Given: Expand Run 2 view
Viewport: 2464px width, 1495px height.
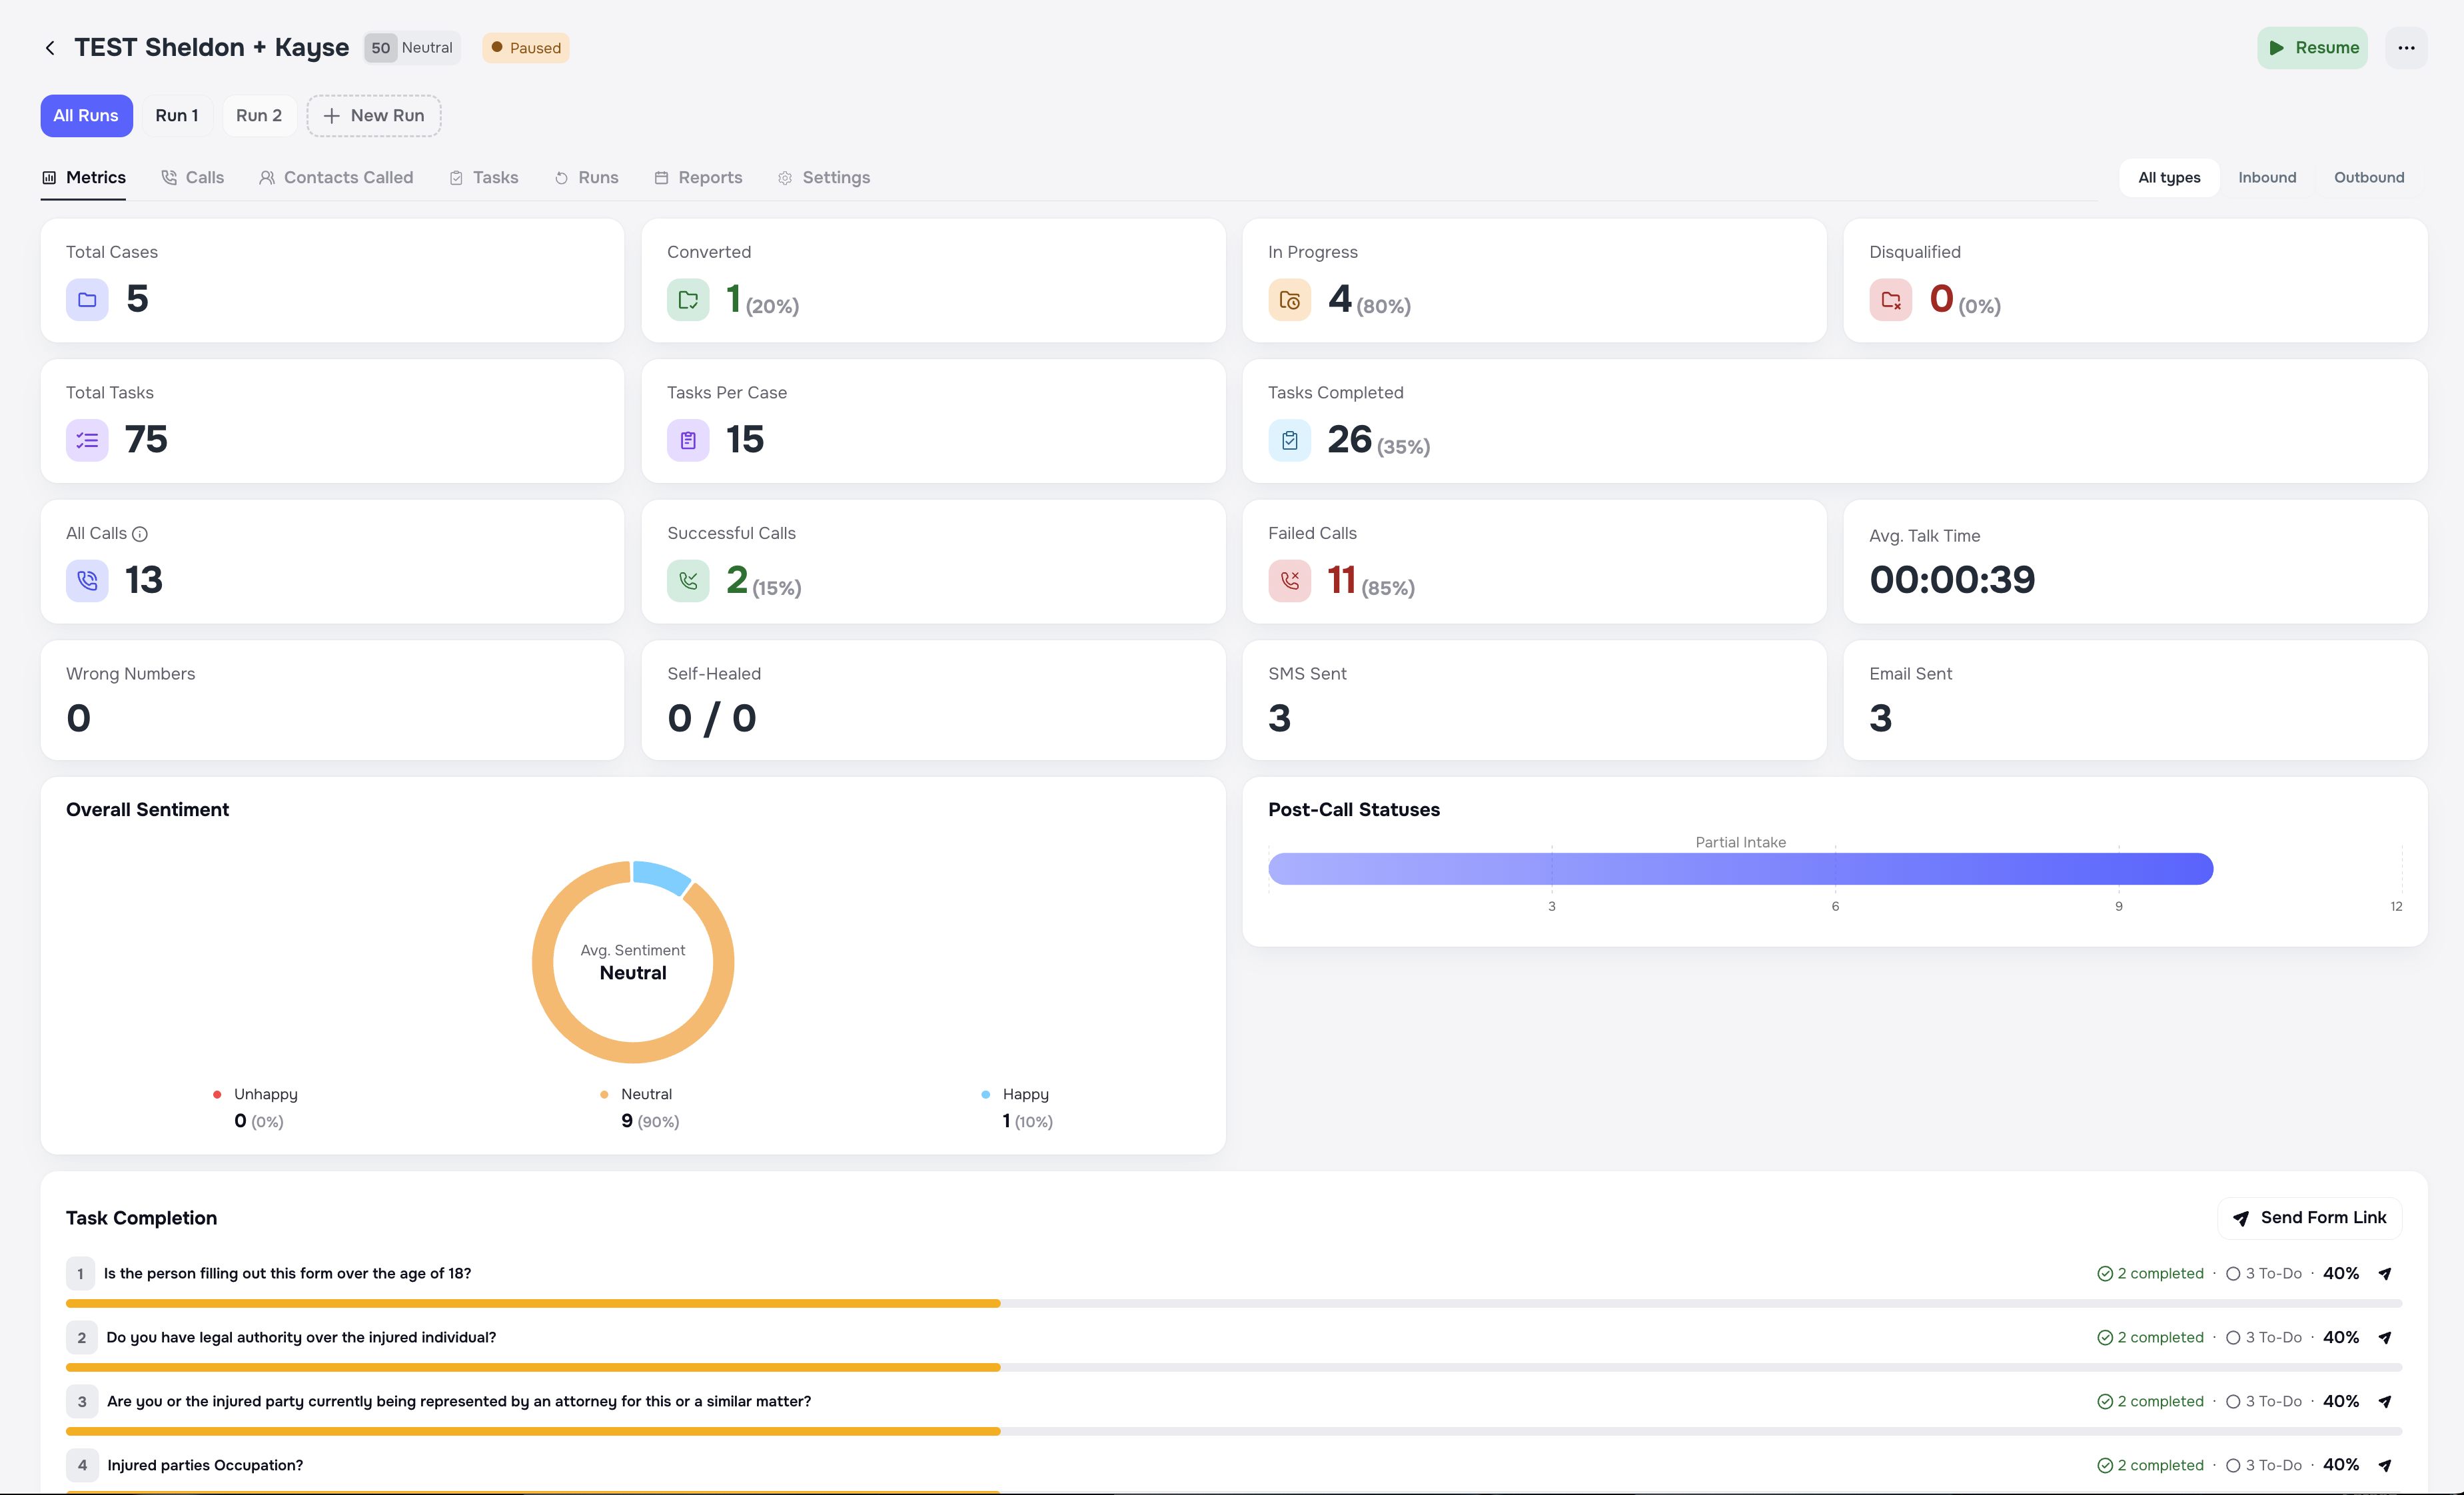Looking at the screenshot, I should [x=258, y=115].
